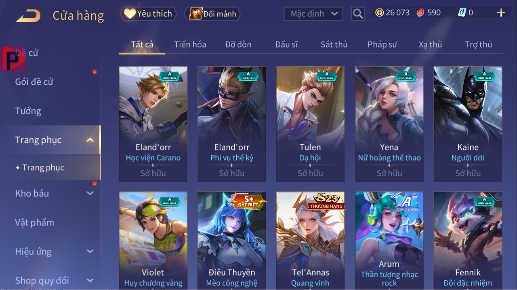Expand the Kho báu sidebar section

90,193
